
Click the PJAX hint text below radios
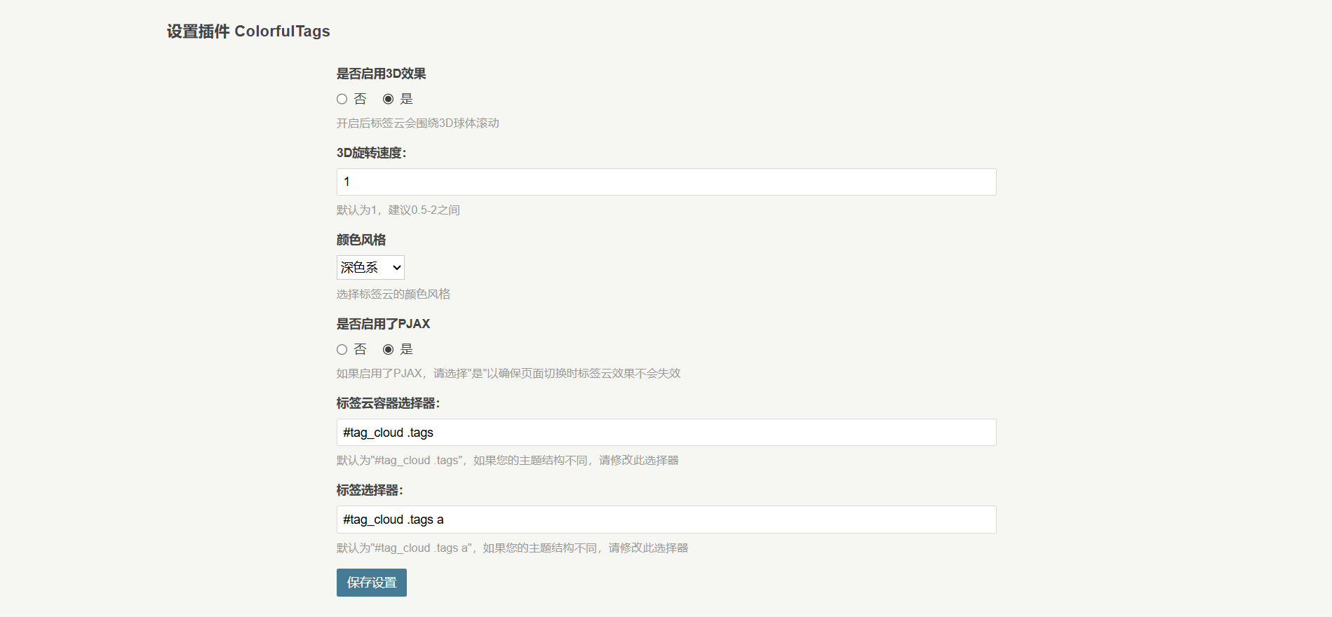(x=508, y=374)
